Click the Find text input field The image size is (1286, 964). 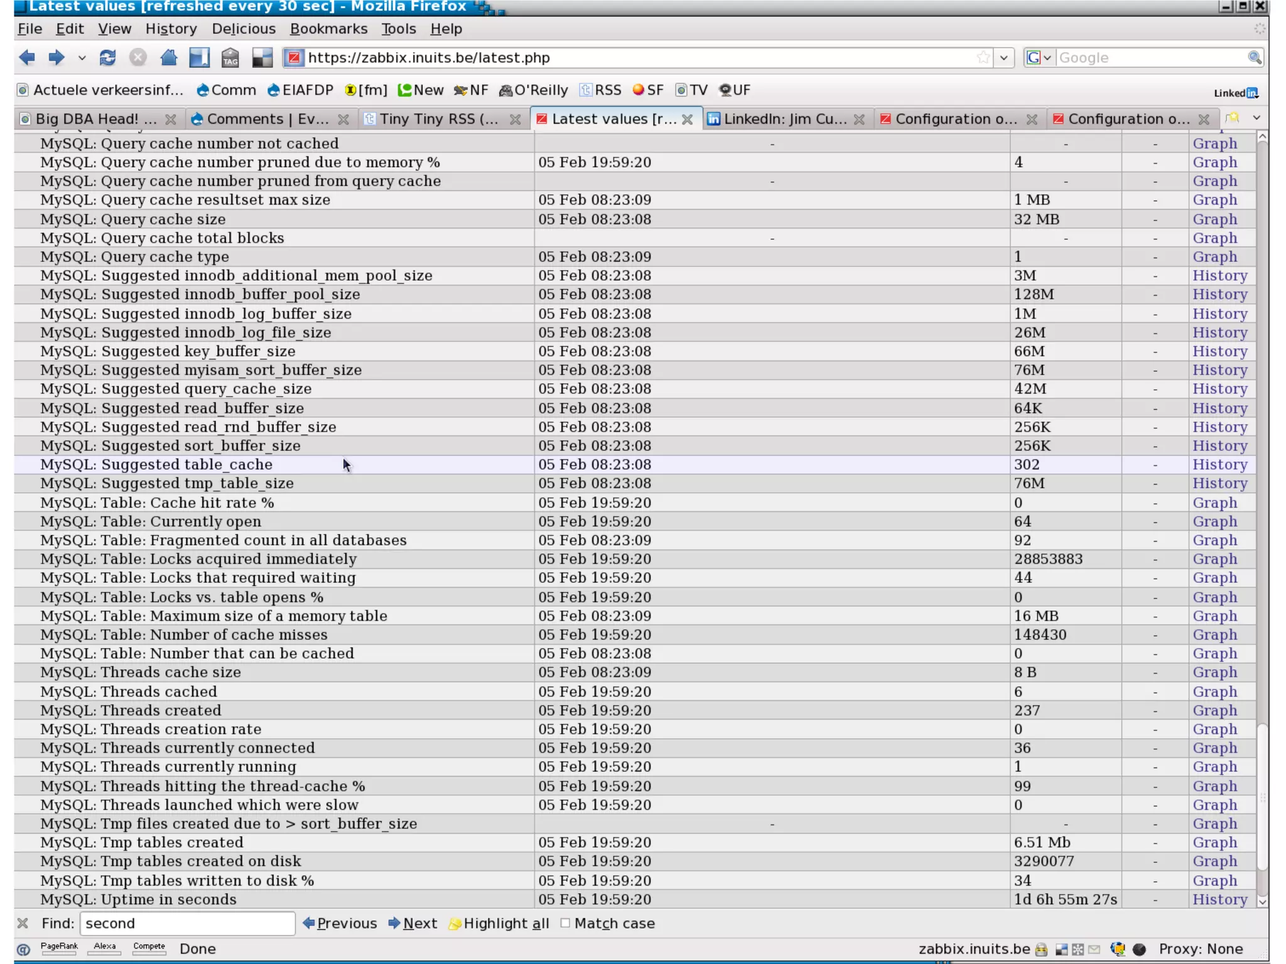coord(187,923)
